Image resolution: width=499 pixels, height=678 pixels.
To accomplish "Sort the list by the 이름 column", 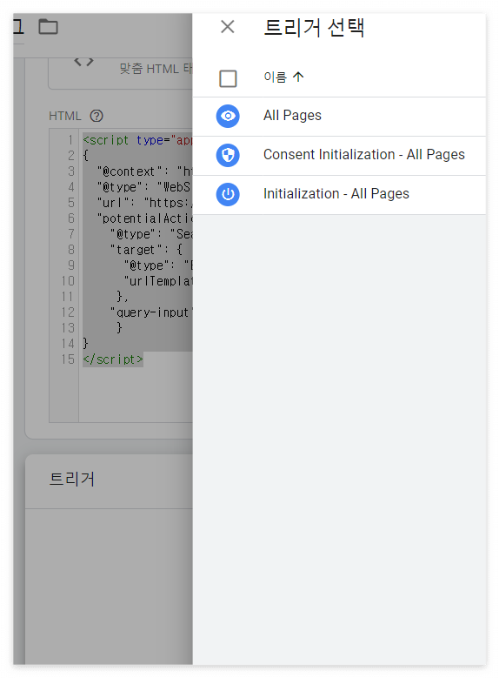I will click(x=283, y=77).
